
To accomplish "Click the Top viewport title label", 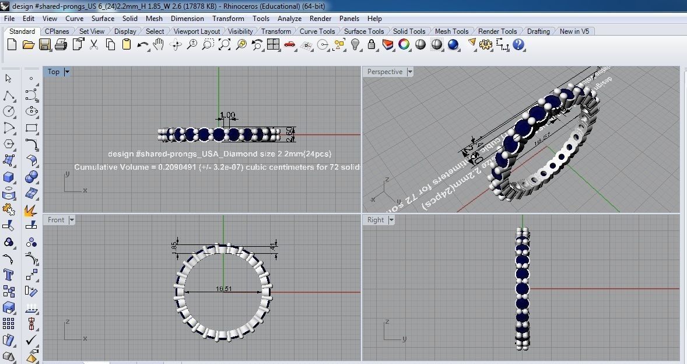I will [54, 72].
